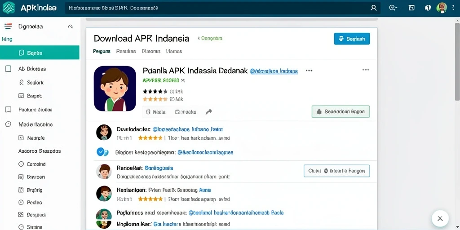Switch to the Plieorais tab
The width and height of the screenshot is (460, 230).
(x=151, y=51)
